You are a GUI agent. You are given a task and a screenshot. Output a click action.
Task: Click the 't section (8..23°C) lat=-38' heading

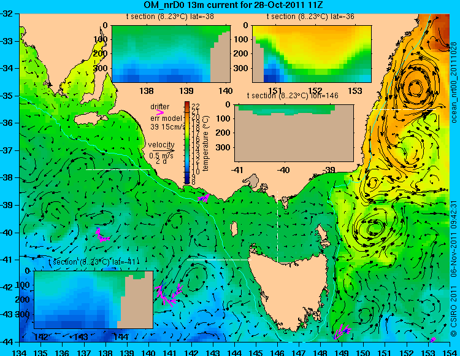click(x=170, y=17)
